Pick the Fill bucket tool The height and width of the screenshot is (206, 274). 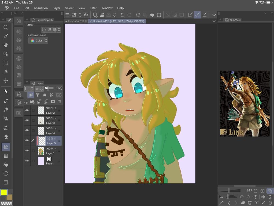click(5, 165)
